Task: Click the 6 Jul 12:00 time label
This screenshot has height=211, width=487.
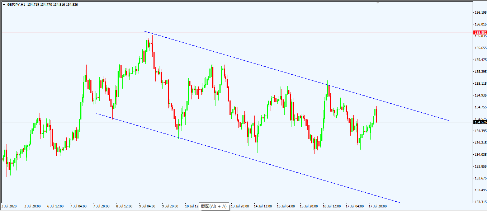Action: tap(56, 206)
